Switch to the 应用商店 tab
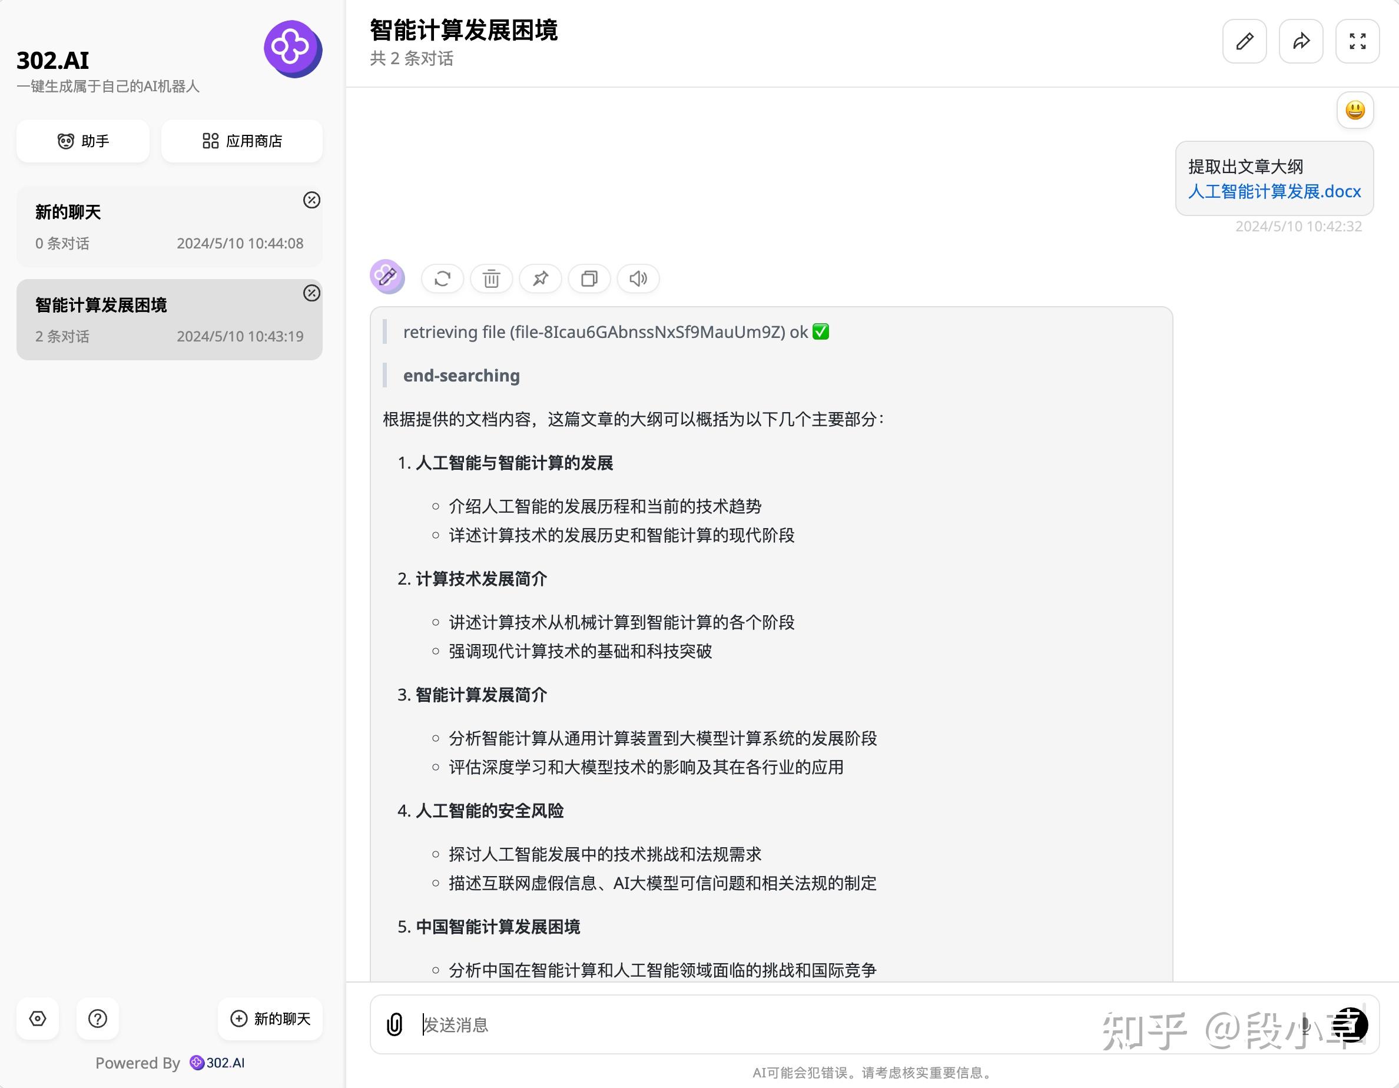This screenshot has width=1399, height=1088. pos(241,141)
